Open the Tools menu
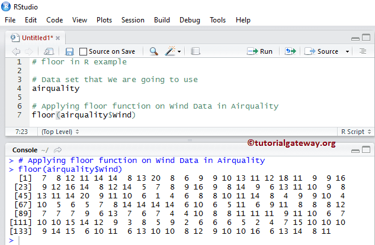Image resolution: width=375 pixels, height=245 pixels. coord(217,20)
